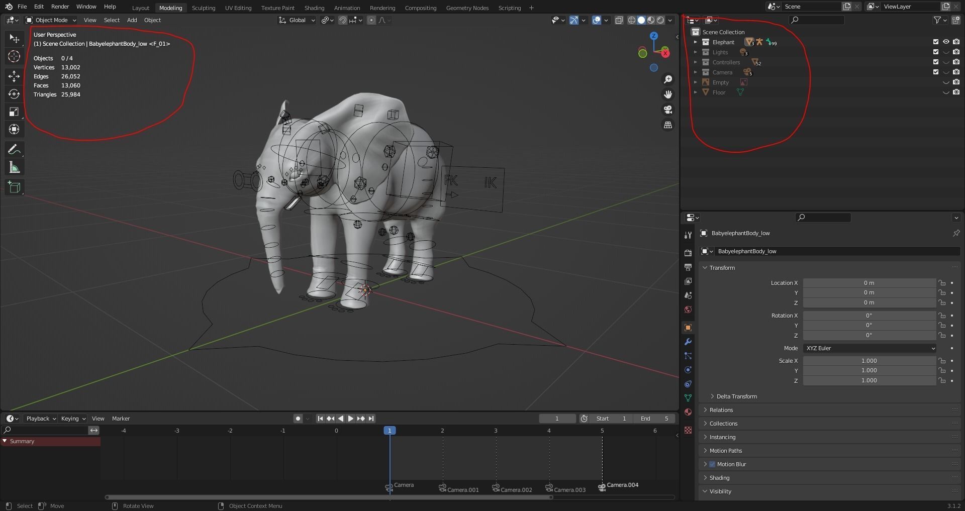Enable the Motion Blur checkbox
This screenshot has height=511, width=965.
click(x=712, y=464)
